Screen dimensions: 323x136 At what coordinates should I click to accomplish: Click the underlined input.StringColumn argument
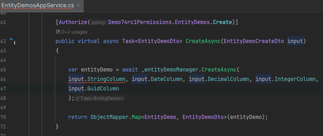pos(97,79)
